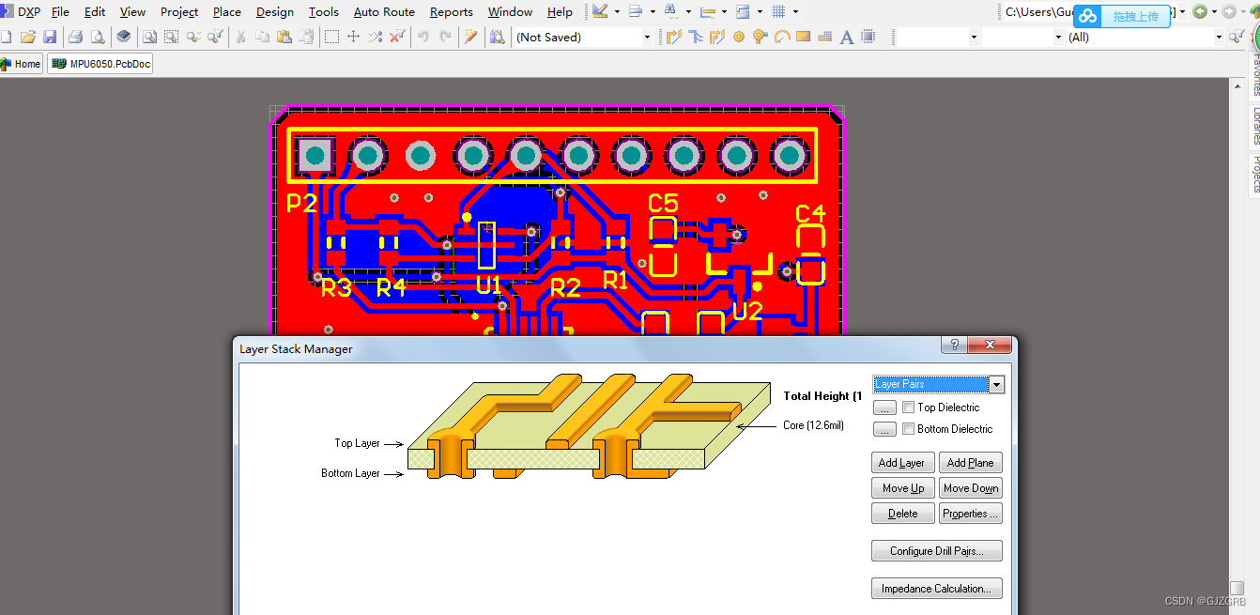The height and width of the screenshot is (615, 1260).
Task: Select the Select Inside Area rectangle tool
Action: pyautogui.click(x=331, y=37)
